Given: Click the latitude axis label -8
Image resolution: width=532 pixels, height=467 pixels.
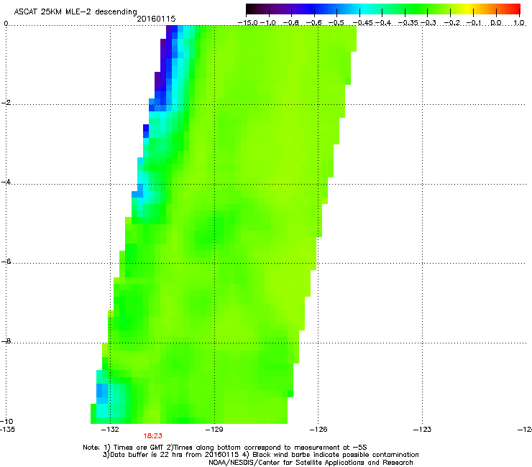Looking at the screenshot, I should [x=6, y=341].
